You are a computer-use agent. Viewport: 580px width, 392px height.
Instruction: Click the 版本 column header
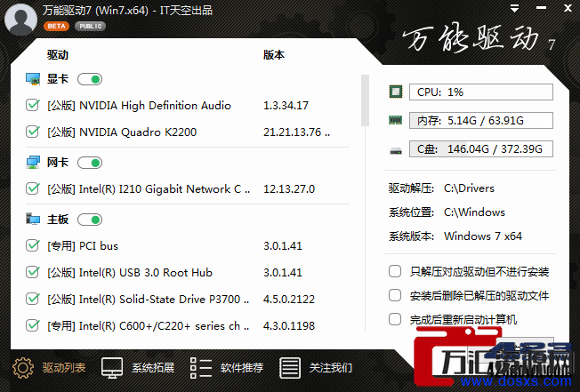274,55
